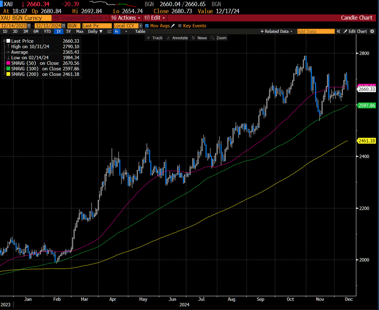Select the 1D time range tab

5,31
